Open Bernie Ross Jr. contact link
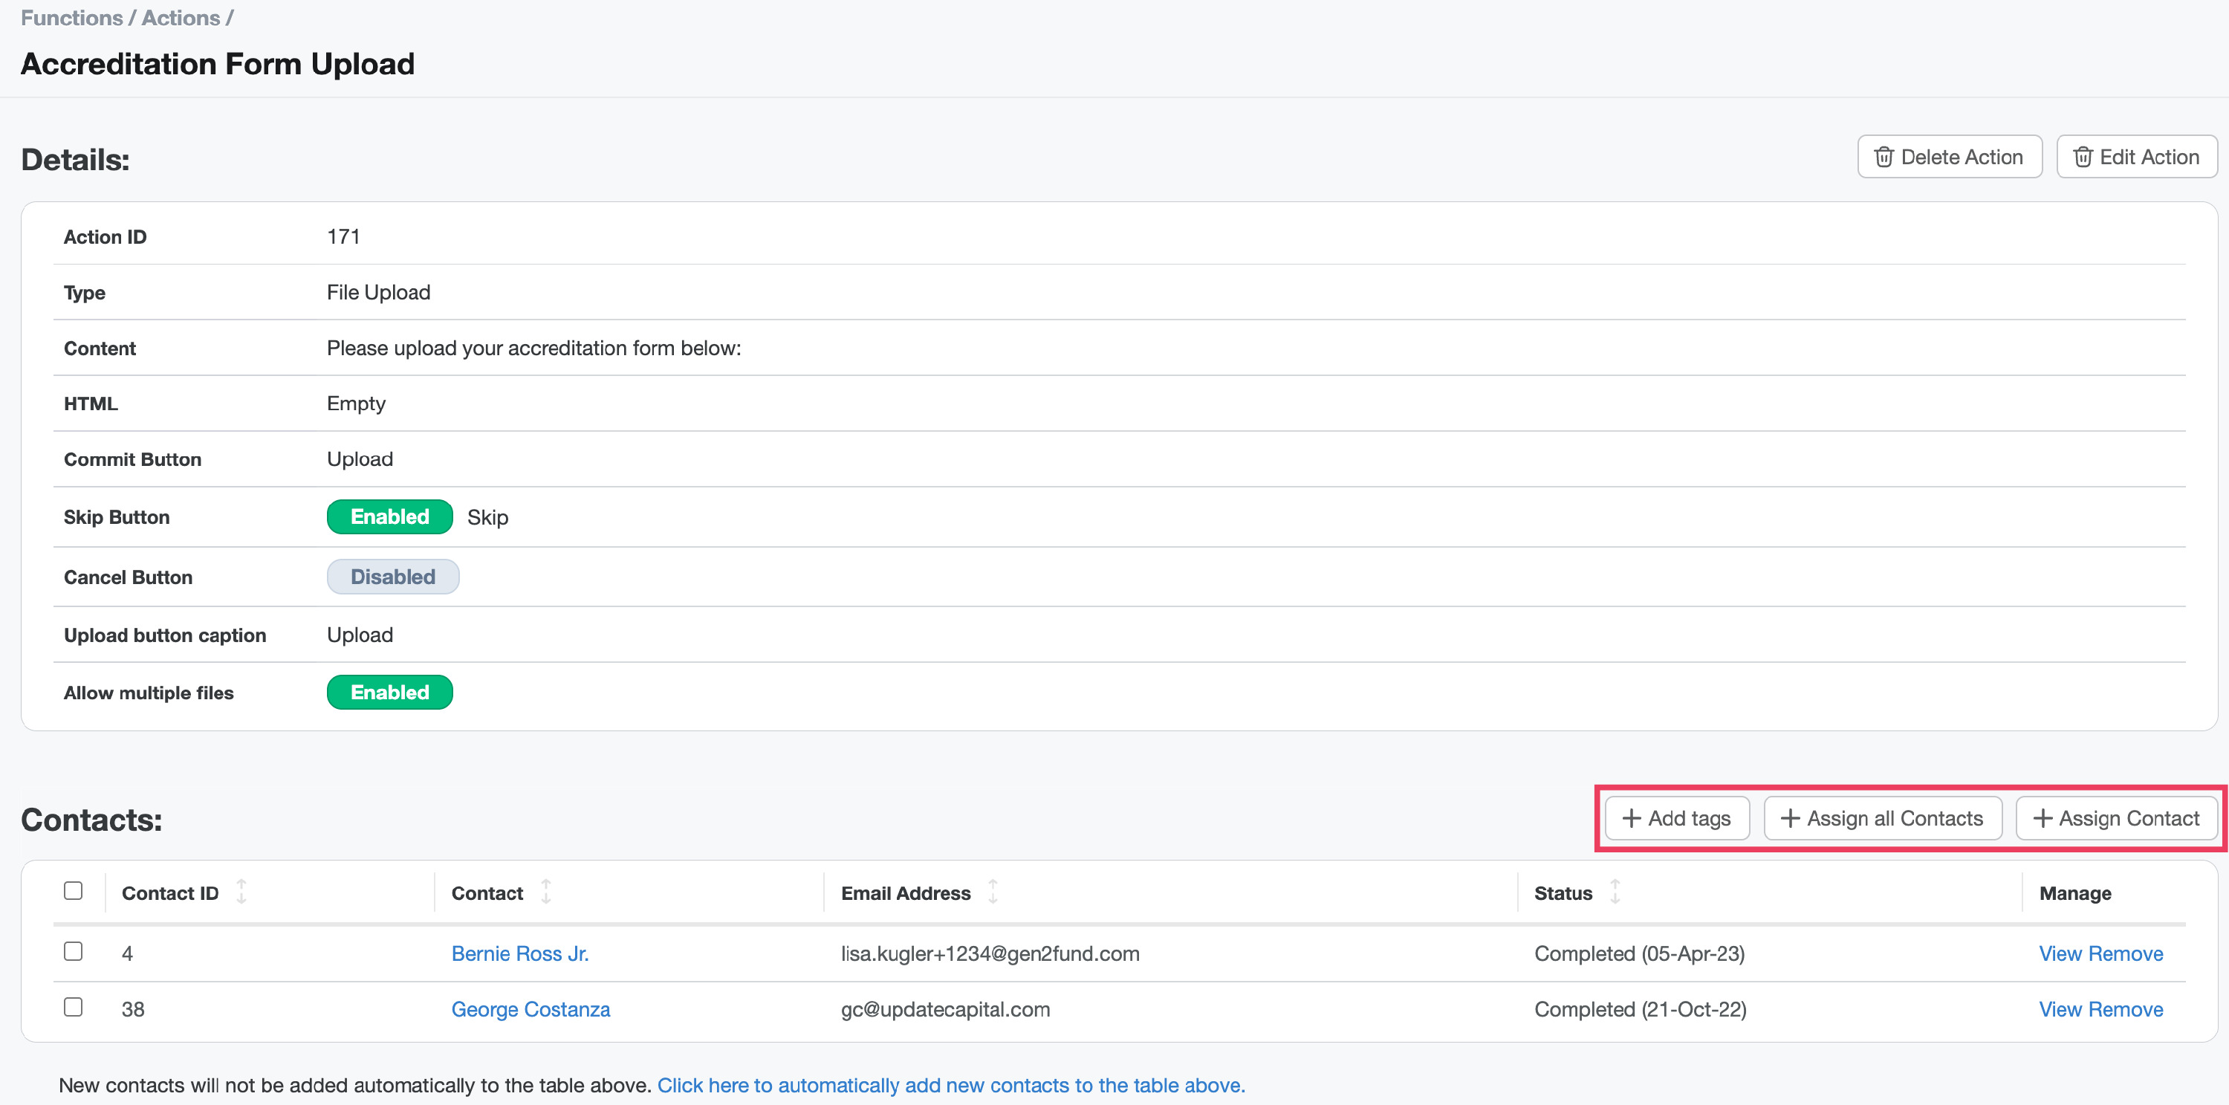Screen dimensions: 2229x1105 coord(520,953)
